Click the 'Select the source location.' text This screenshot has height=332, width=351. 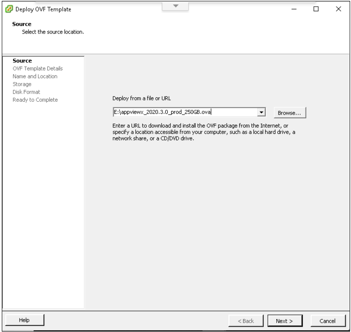53,32
